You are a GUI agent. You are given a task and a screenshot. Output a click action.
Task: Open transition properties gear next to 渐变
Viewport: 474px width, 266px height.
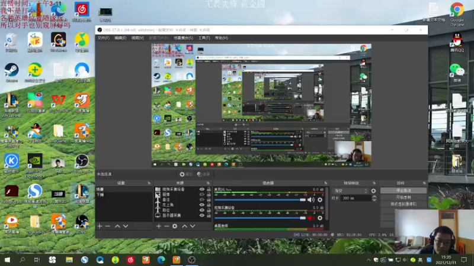click(x=373, y=191)
